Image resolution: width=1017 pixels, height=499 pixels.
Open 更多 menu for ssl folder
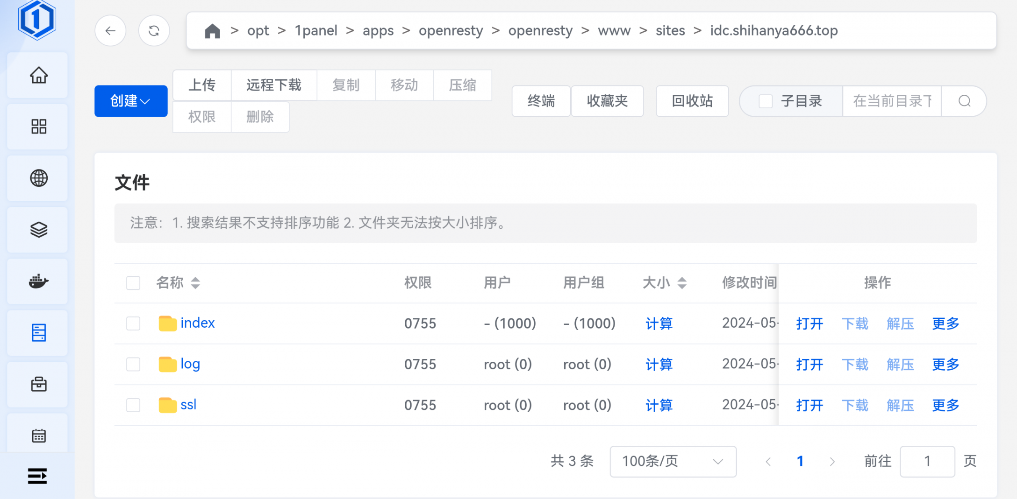click(x=945, y=405)
